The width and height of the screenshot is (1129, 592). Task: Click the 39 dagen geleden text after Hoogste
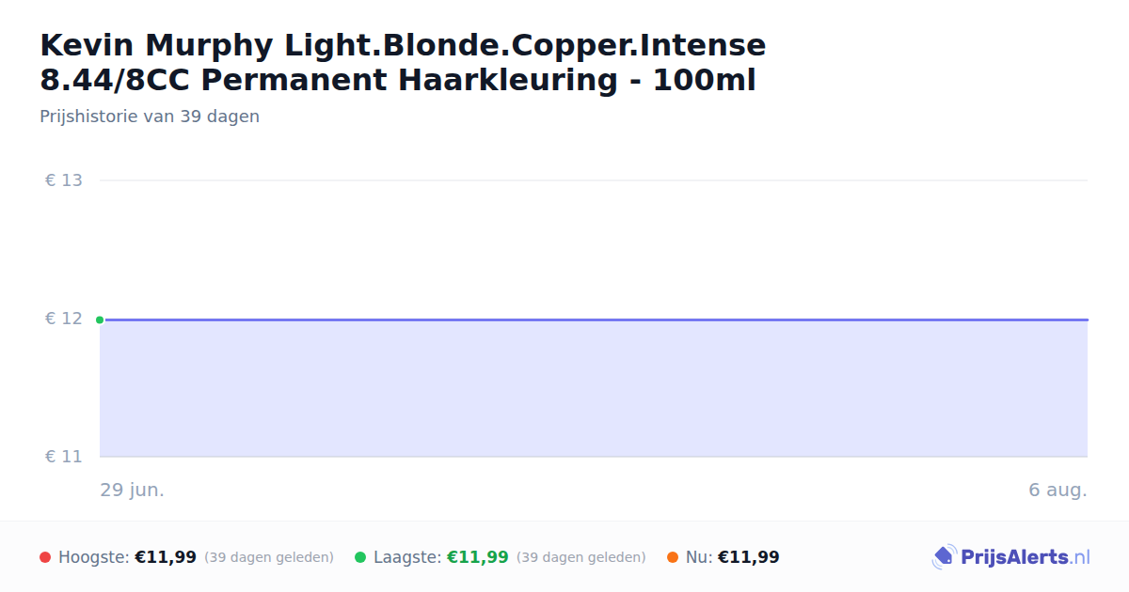pos(269,557)
